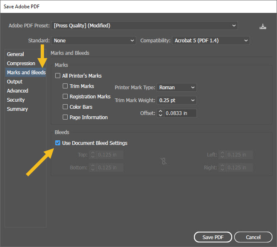277x247 pixels.
Task: Expand Printer Mark Type dropdown
Action: click(x=176, y=88)
